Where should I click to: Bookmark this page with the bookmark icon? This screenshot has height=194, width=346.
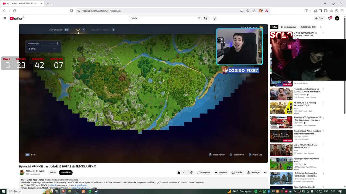click(71, 11)
